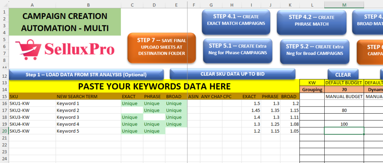383x163 pixels.
Task: Select column M header
Action: pyautogui.click(x=344, y=4)
